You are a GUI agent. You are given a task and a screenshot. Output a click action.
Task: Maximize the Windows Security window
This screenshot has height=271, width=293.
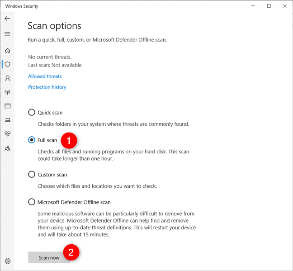click(269, 6)
